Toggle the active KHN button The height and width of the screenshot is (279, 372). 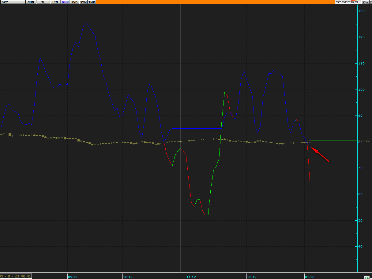(x=65, y=2)
